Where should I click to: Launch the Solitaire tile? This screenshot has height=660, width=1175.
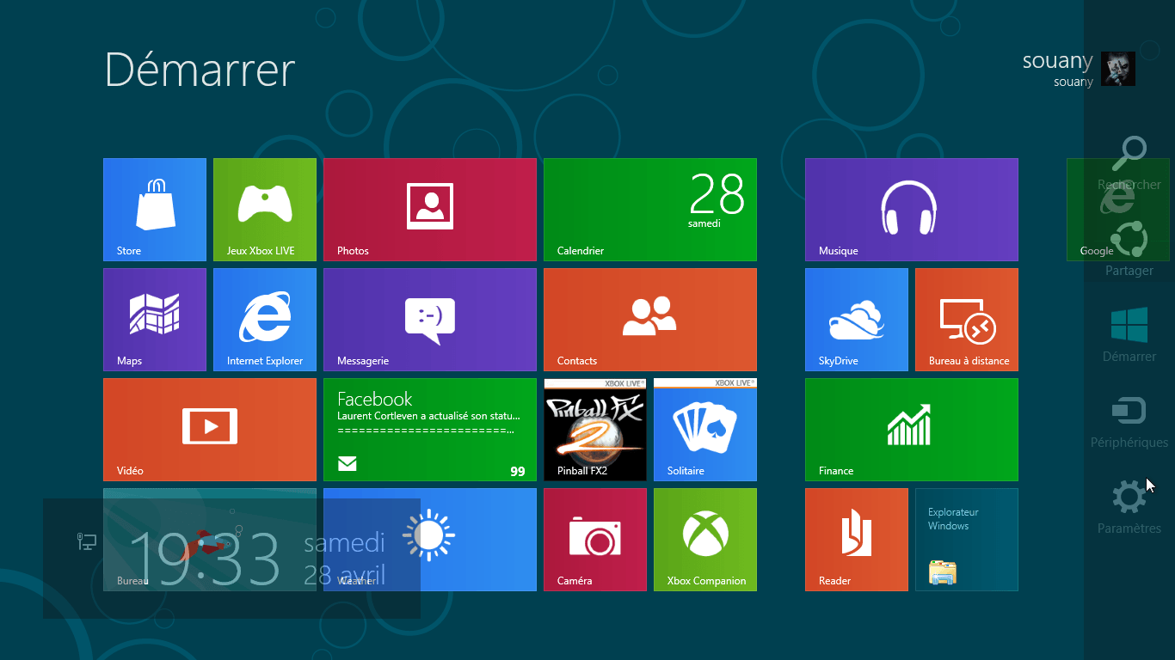pyautogui.click(x=705, y=430)
